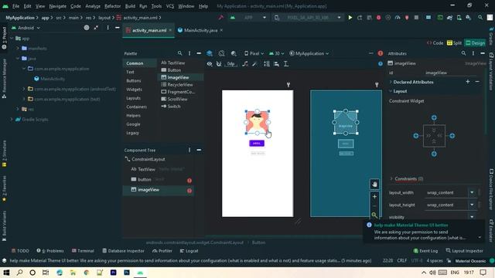Viewport: 495px width, 278px height.
Task: Click the Guidelines icon in design toolbar
Action: 285,64
